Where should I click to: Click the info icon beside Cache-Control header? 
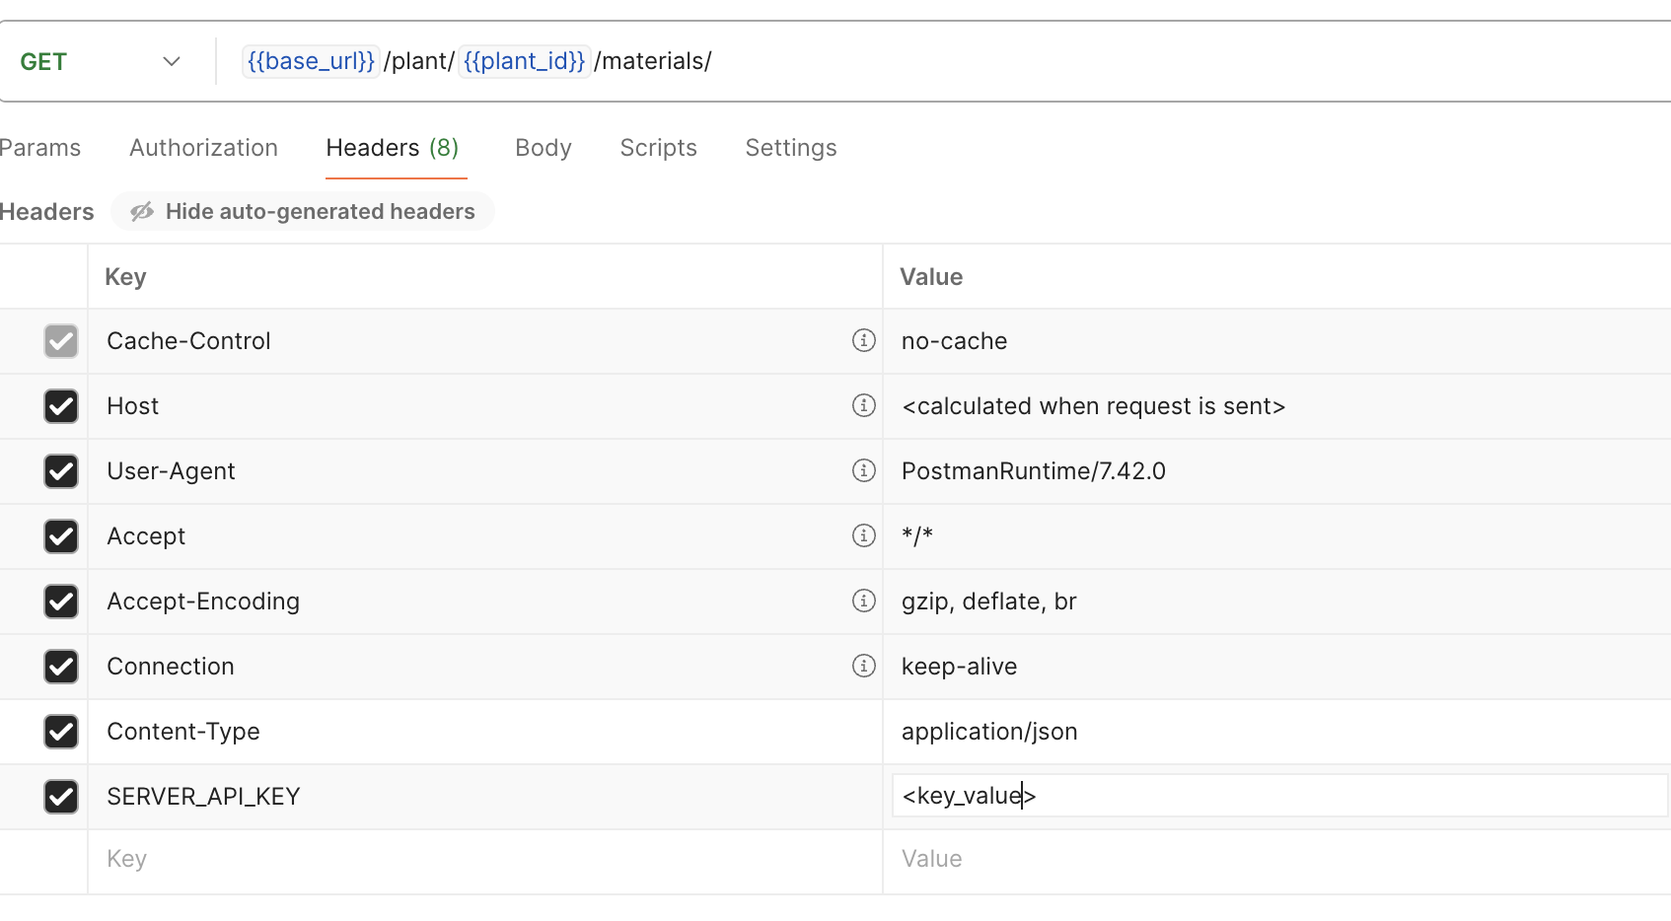[x=864, y=340]
